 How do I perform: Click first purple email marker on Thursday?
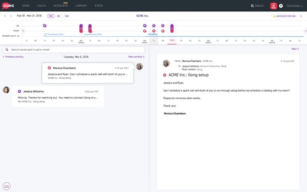(45, 26)
